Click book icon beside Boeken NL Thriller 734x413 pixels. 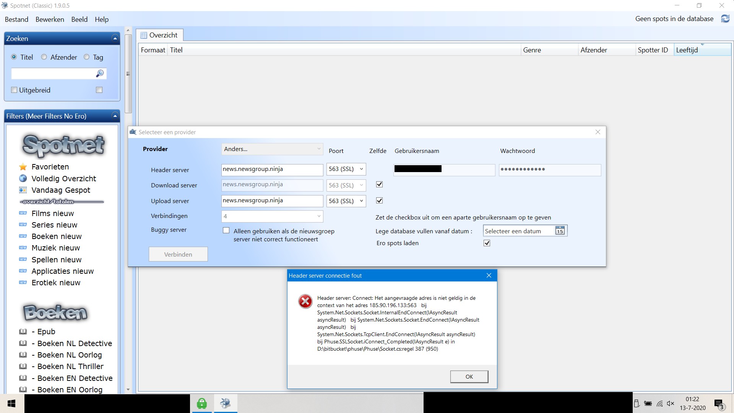23,366
